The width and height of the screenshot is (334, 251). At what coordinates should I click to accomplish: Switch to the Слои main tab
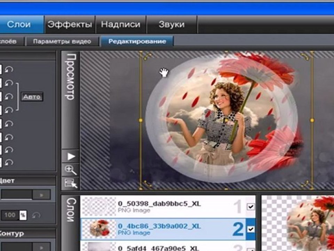click(21, 24)
